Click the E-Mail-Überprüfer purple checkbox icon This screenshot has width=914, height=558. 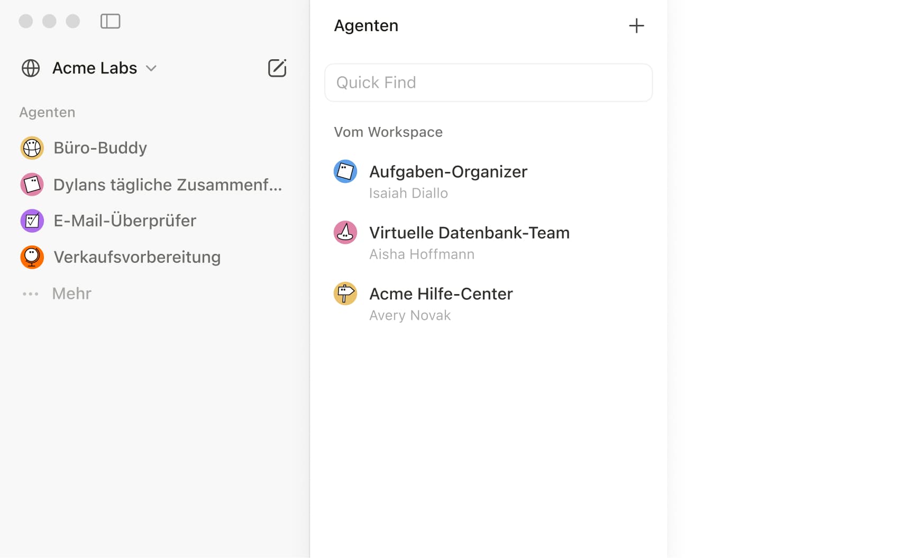32,221
